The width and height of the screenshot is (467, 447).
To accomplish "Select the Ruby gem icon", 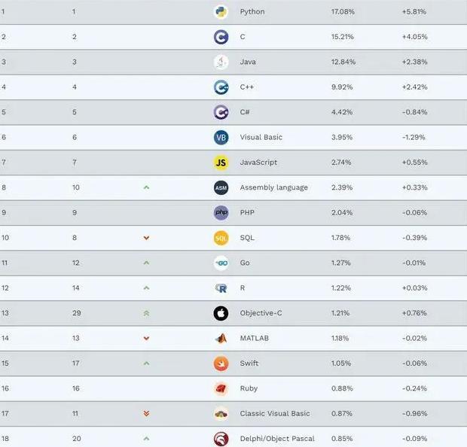I will (x=221, y=388).
